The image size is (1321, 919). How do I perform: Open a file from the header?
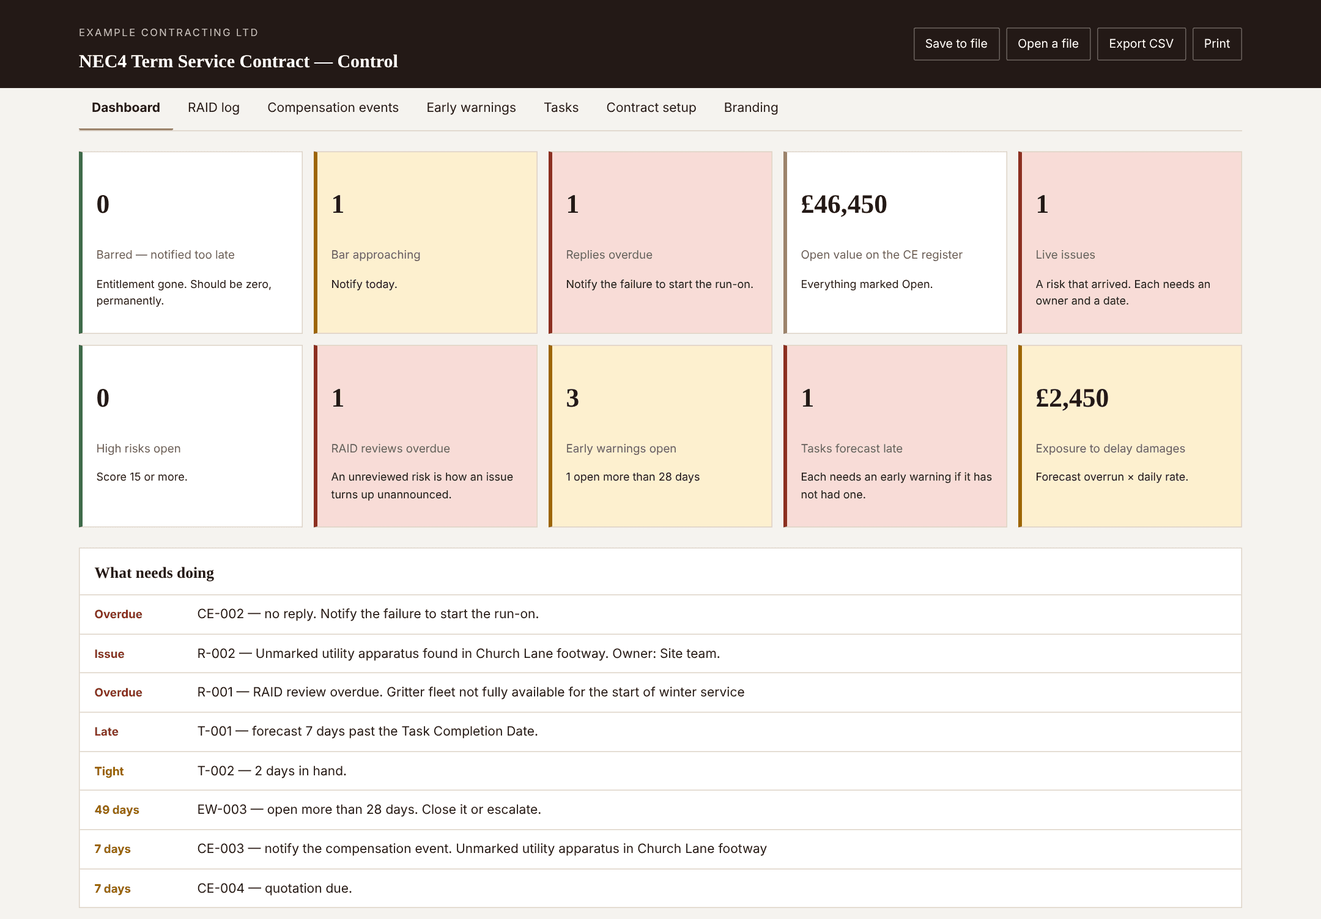[x=1048, y=44]
